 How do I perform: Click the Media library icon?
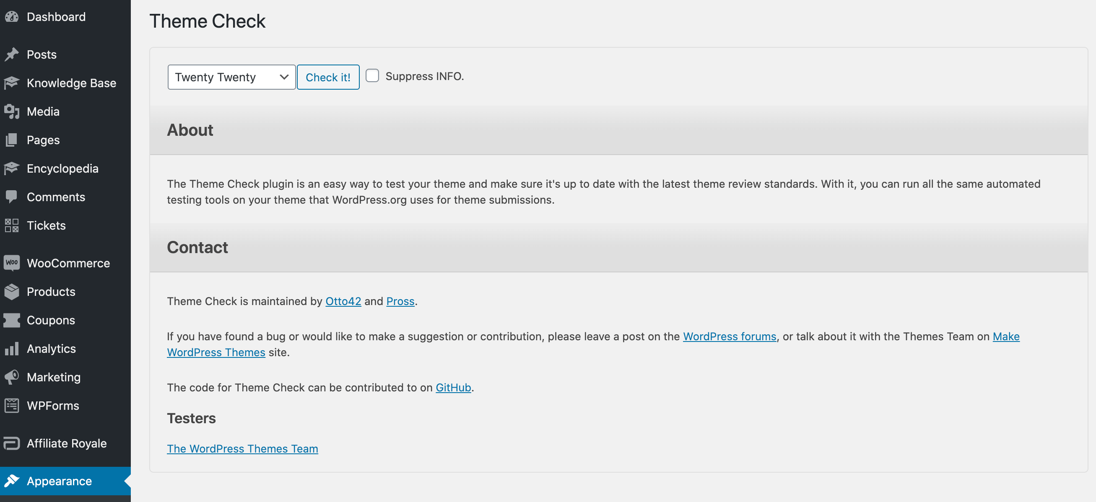[12, 111]
